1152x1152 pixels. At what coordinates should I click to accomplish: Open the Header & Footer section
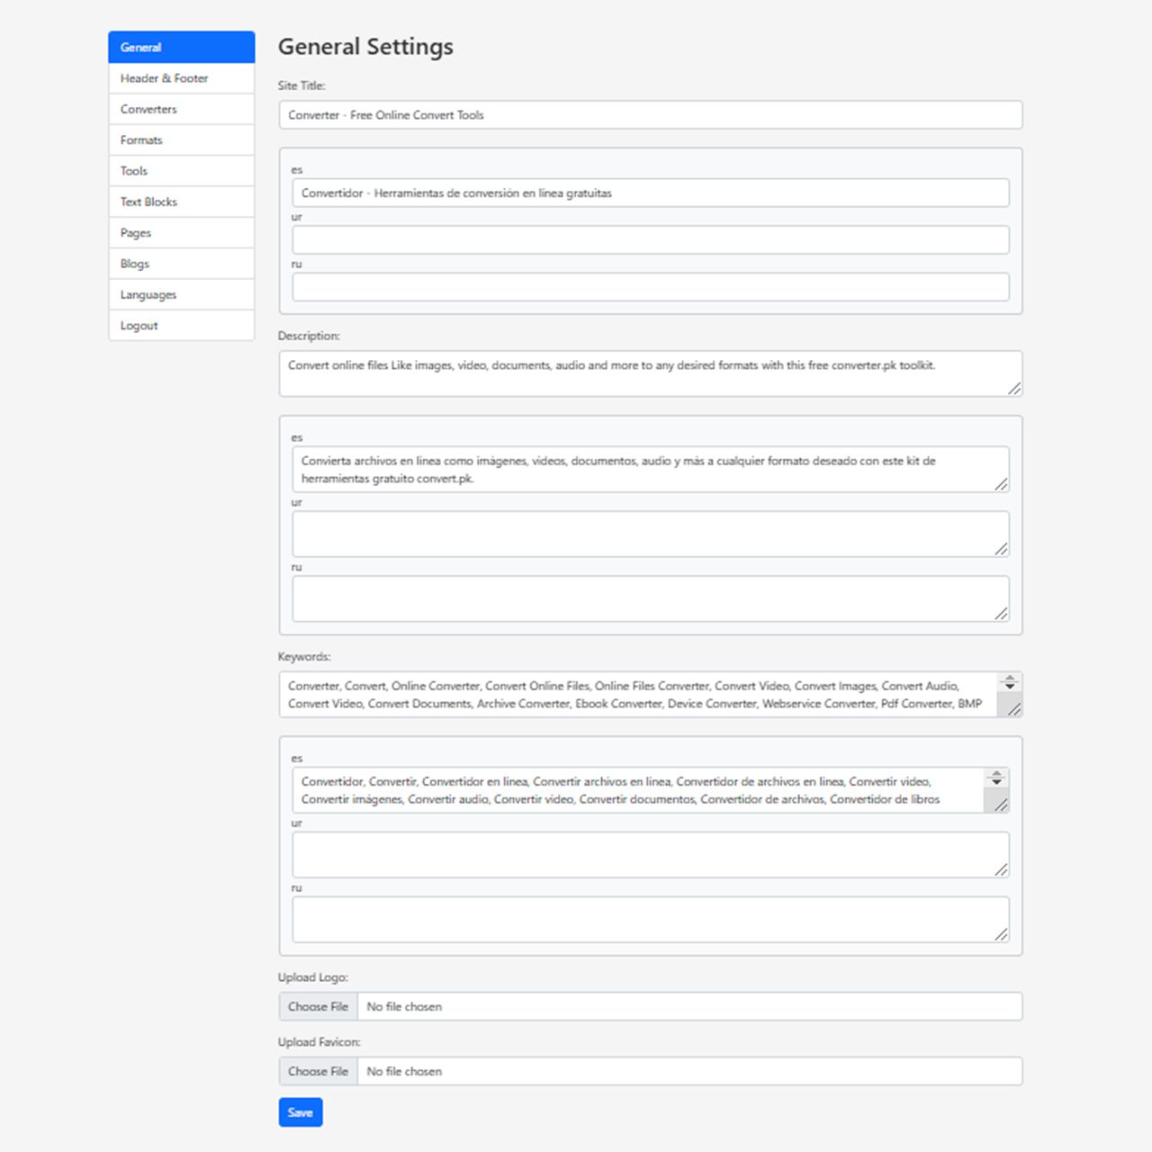tap(182, 78)
